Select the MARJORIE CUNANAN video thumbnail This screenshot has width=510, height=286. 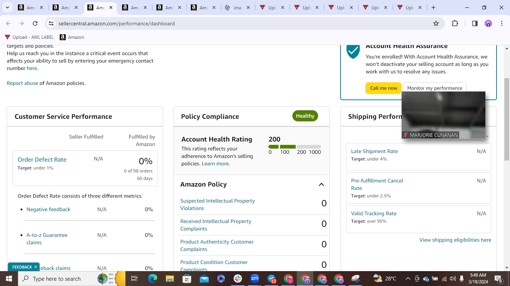444,115
